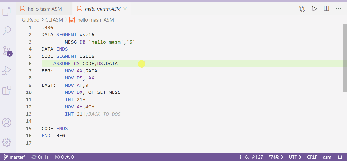Click the Open Changes diff icon
Image resolution: width=347 pixels, height=161 pixels.
[x=302, y=9]
